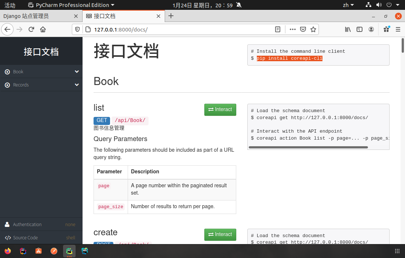Click the /api/Book/ GET endpoint path
This screenshot has height=258, width=405.
(x=130, y=121)
